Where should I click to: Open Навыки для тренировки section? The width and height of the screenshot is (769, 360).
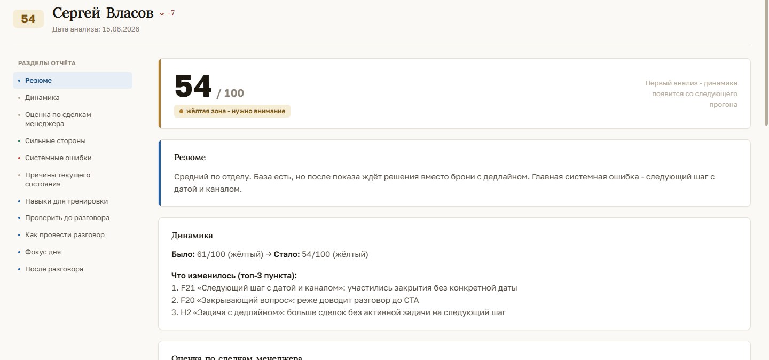73,201
